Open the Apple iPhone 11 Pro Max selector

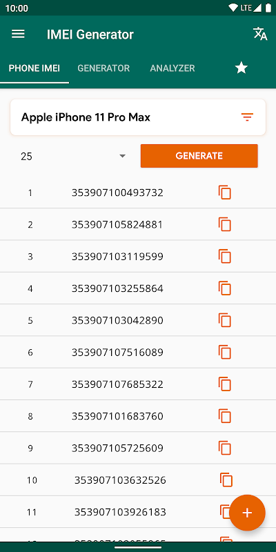click(138, 117)
